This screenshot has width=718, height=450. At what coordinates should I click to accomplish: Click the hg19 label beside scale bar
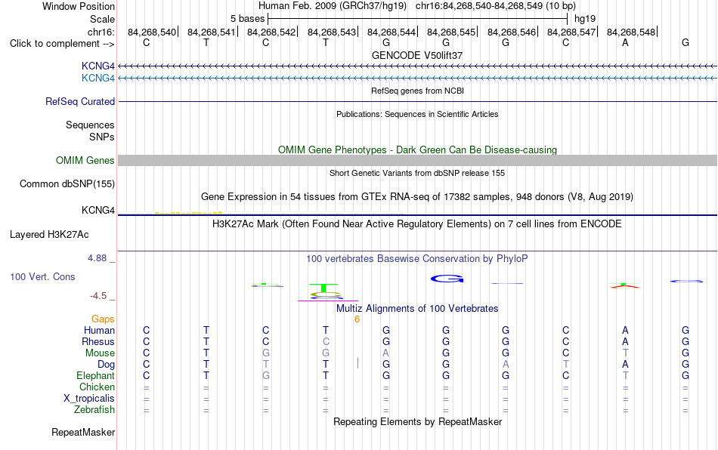(585, 19)
